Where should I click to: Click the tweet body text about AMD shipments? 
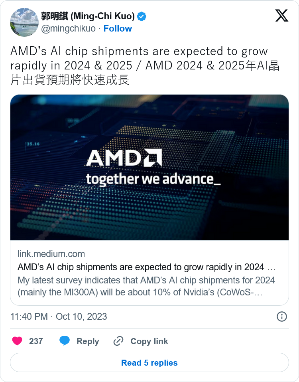coord(144,65)
